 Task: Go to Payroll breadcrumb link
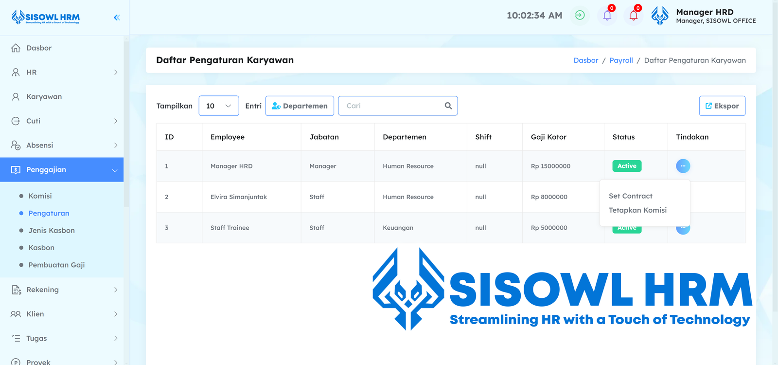(x=621, y=60)
